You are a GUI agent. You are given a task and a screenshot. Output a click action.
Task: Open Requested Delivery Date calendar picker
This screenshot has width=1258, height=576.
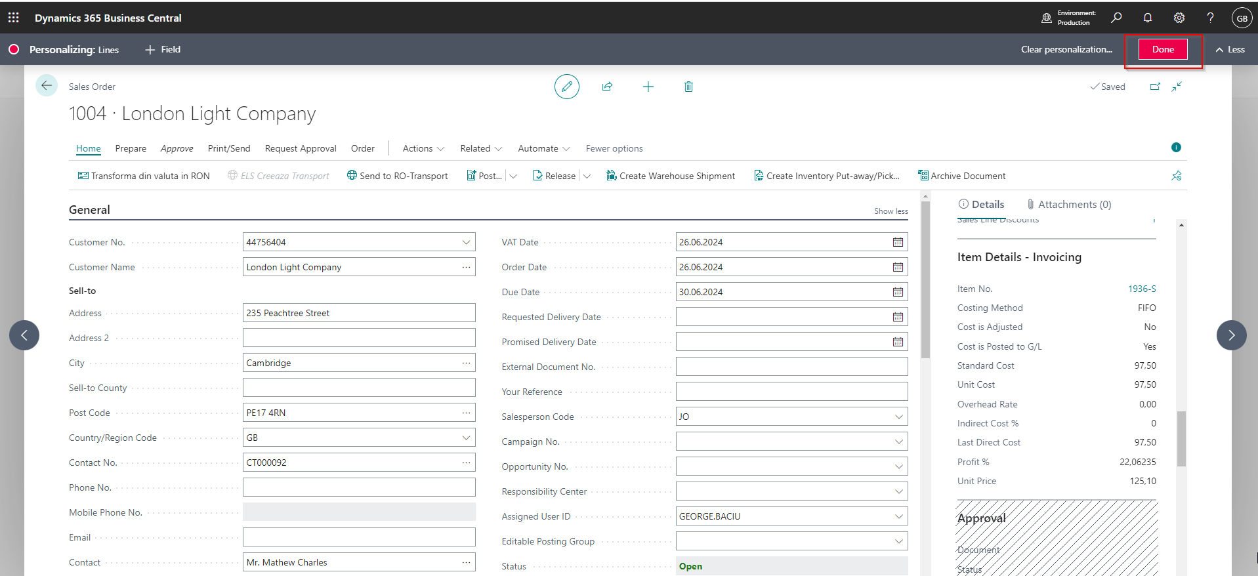pyautogui.click(x=898, y=317)
